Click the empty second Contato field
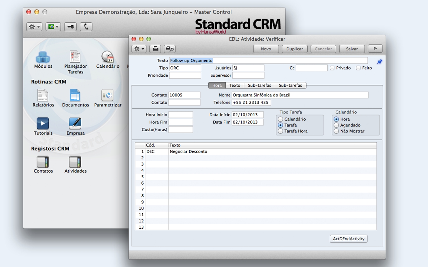 [184, 102]
